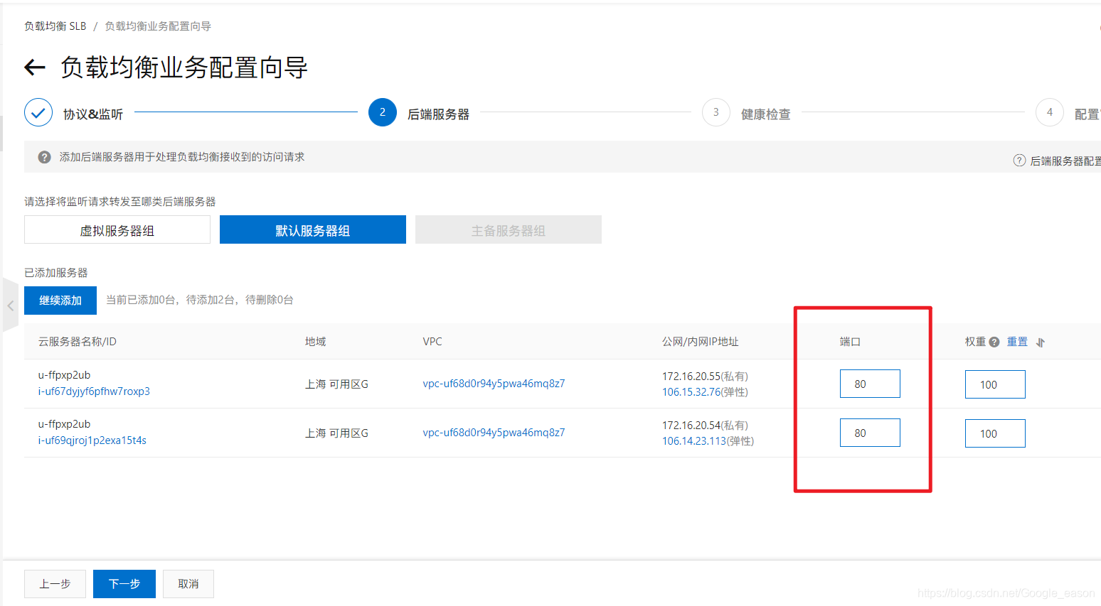Click the 上一步 button
This screenshot has height=606, width=1101.
55,583
